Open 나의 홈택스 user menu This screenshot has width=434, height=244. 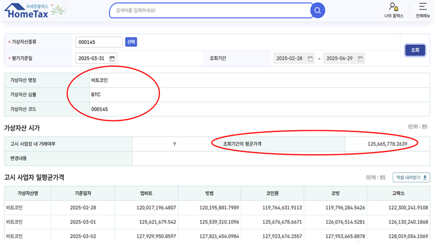(394, 10)
